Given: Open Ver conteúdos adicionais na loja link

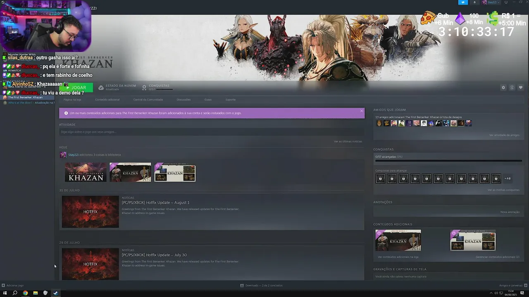Looking at the screenshot, I should (x=398, y=257).
